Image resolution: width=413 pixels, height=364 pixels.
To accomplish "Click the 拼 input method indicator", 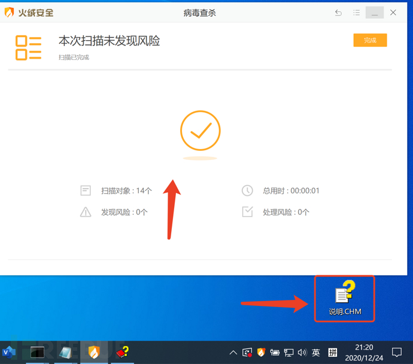I will pos(333,353).
